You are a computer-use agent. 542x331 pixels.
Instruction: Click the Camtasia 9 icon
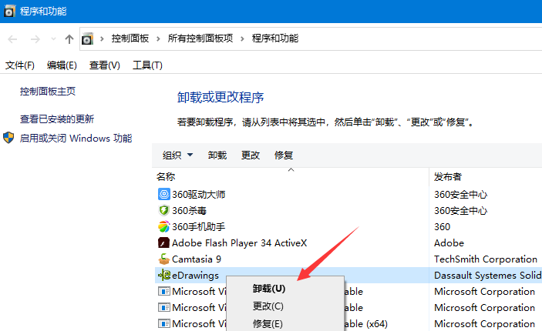click(x=164, y=259)
